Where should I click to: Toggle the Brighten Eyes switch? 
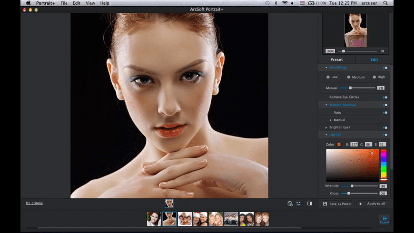pos(385,127)
